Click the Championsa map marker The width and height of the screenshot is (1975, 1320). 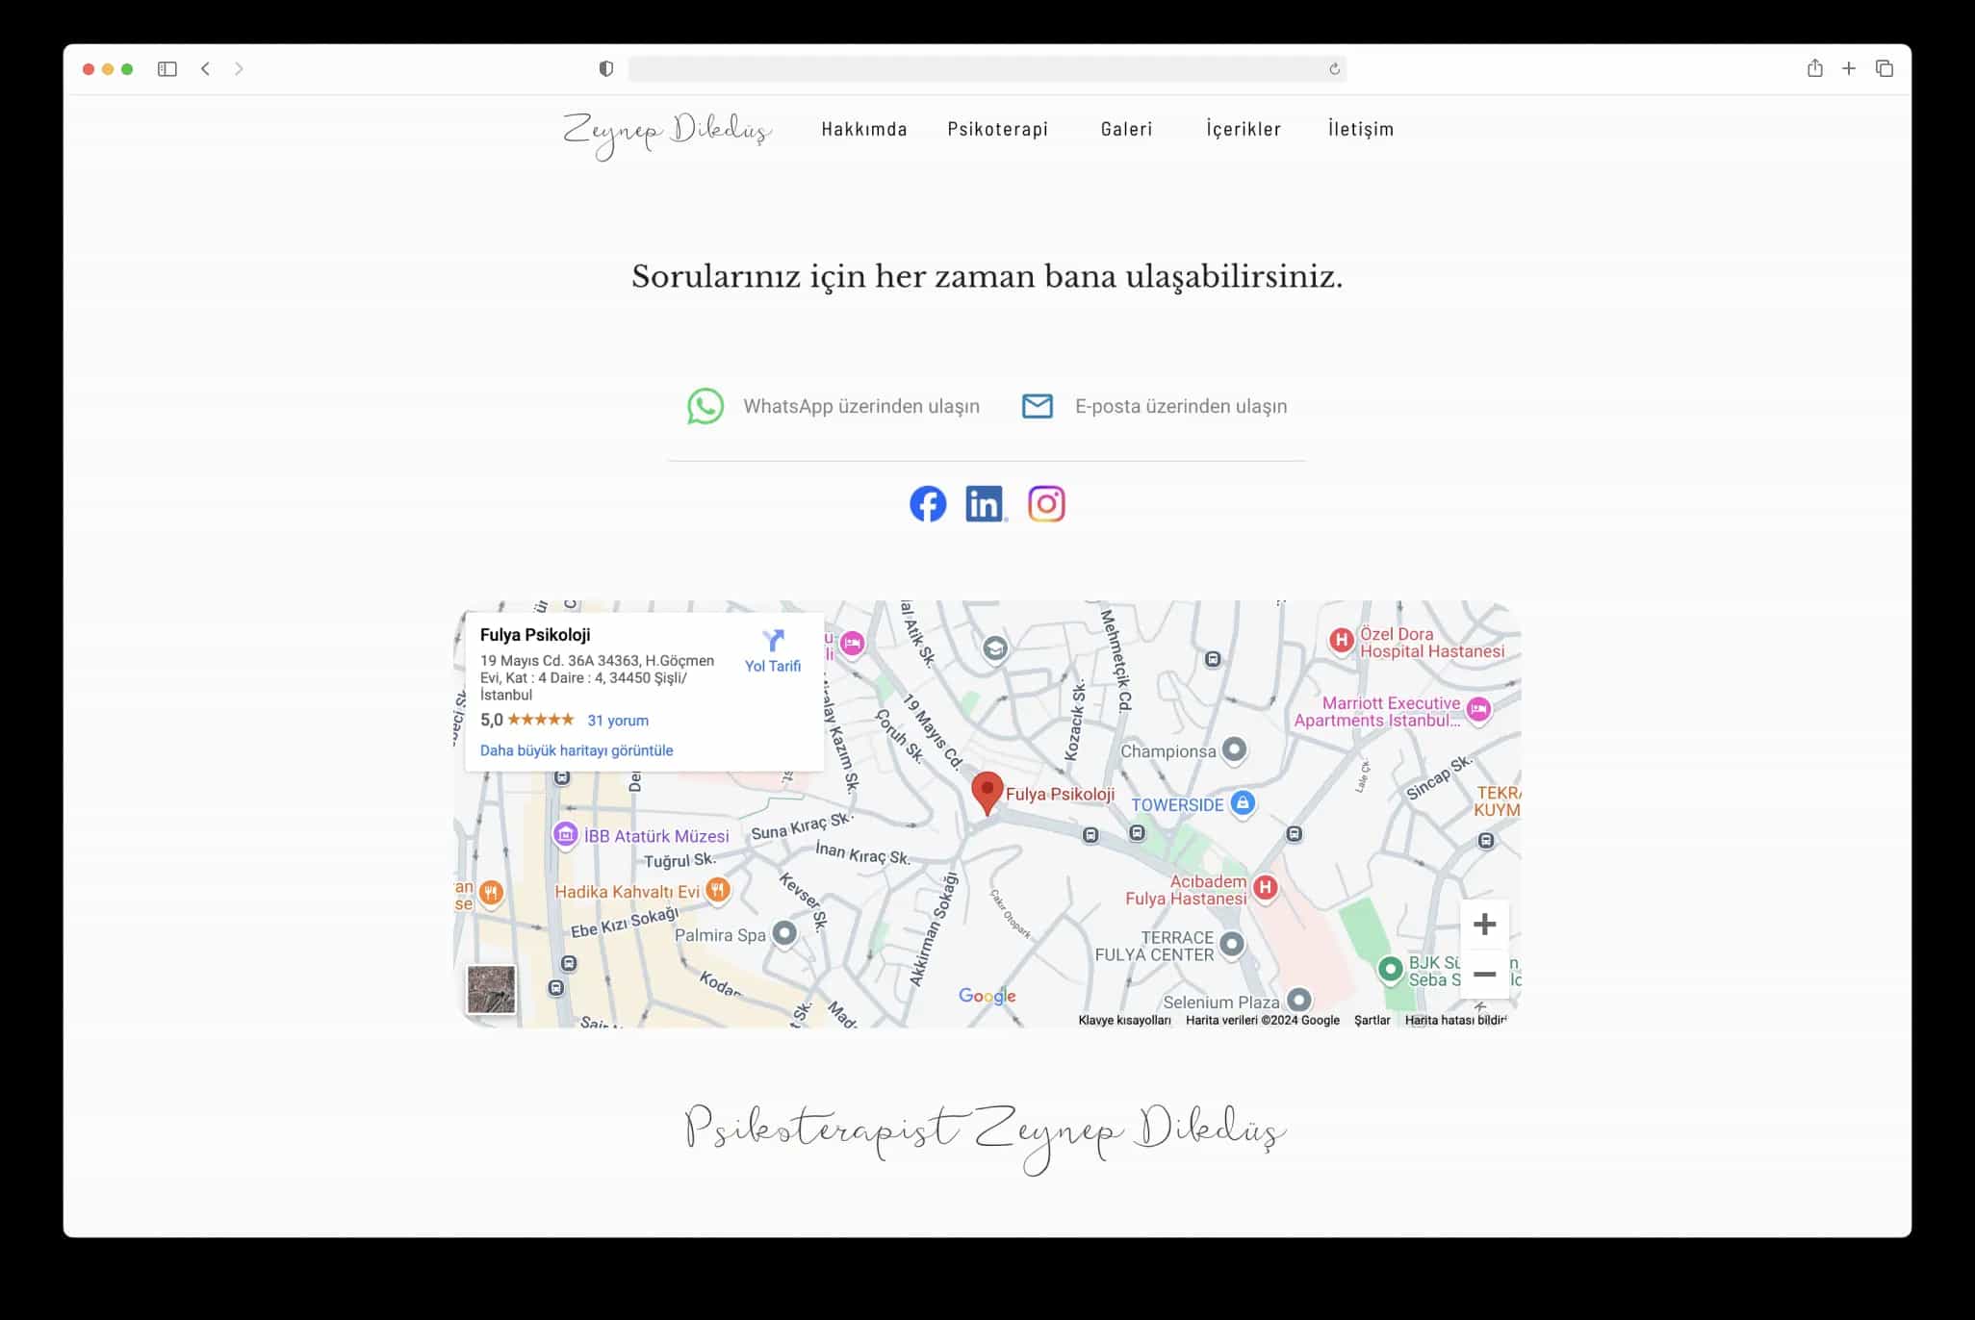(1234, 749)
